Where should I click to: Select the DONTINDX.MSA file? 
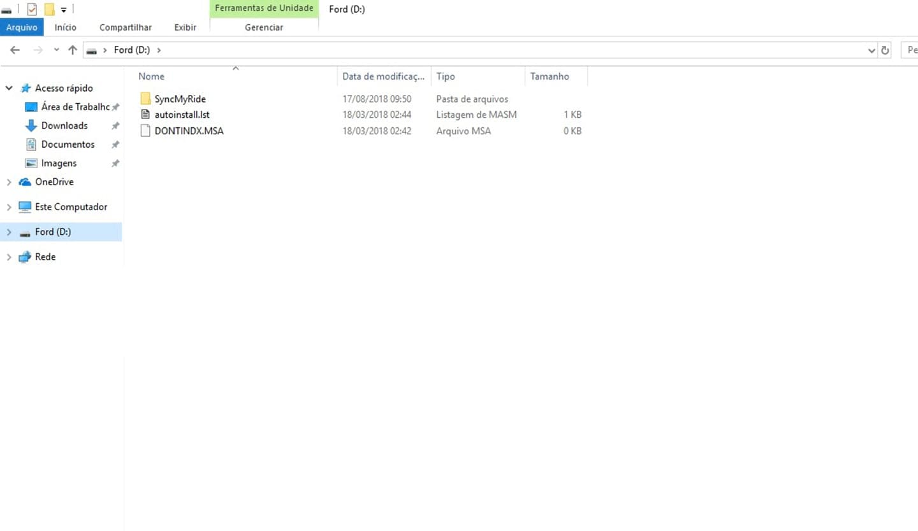pos(189,131)
